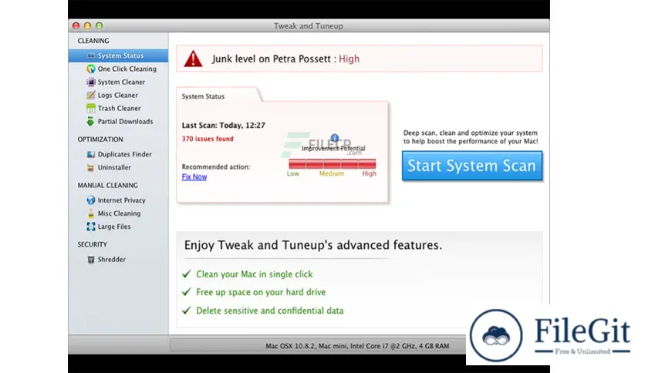Click the Shredder icon
This screenshot has width=645, height=373.
(x=91, y=259)
